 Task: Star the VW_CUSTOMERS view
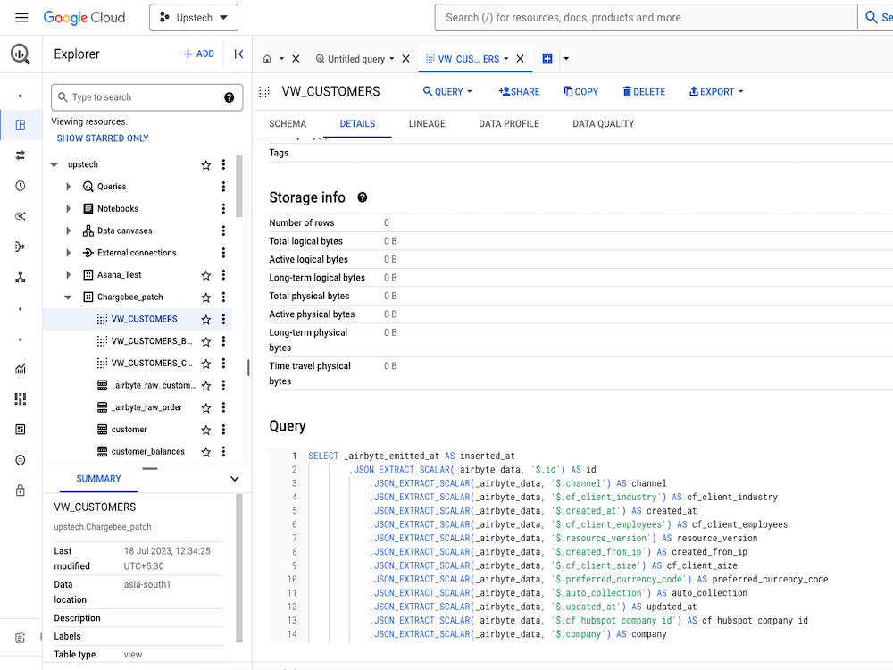(206, 320)
